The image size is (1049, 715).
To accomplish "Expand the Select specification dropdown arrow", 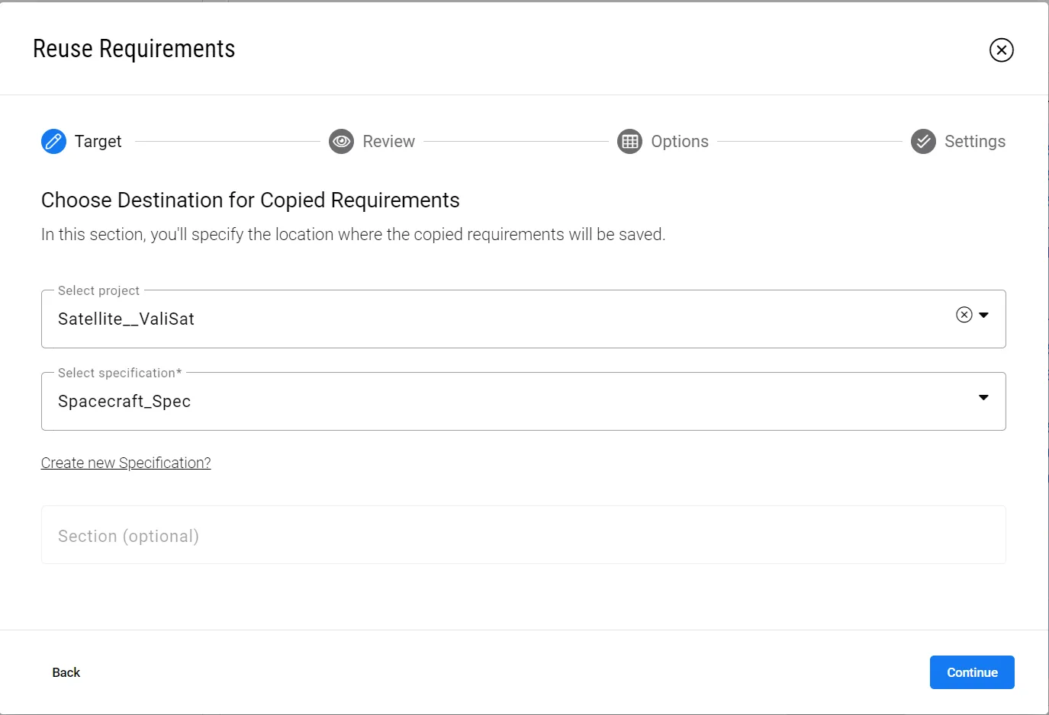I will point(984,397).
